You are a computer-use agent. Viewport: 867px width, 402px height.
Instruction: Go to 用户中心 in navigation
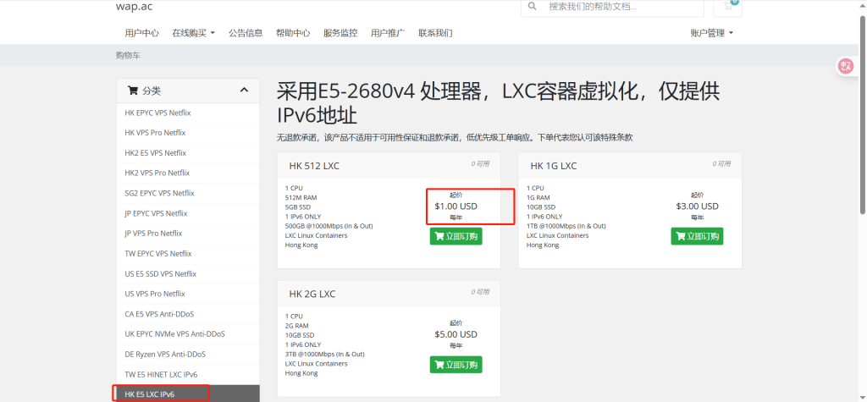pyautogui.click(x=141, y=33)
